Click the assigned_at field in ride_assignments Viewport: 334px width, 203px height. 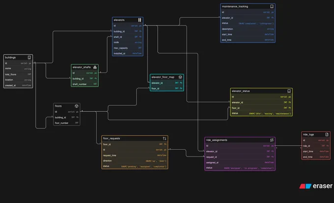pyautogui.click(x=240, y=162)
